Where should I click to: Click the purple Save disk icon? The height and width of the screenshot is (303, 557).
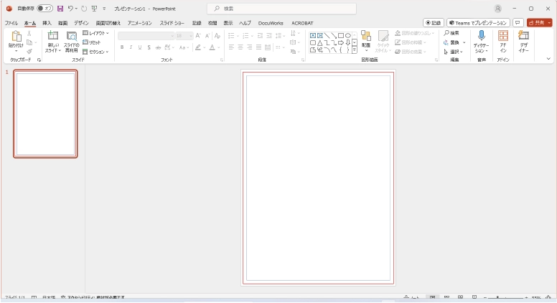pos(60,9)
